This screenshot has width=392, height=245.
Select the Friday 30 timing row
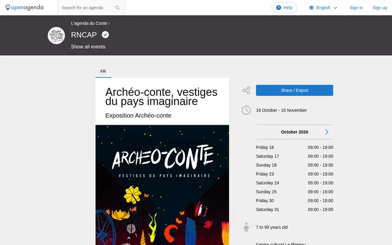click(294, 201)
